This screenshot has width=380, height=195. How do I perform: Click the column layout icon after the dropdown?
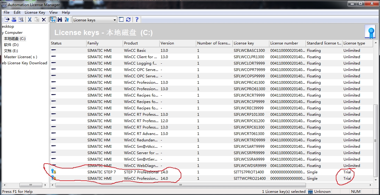click(121, 20)
